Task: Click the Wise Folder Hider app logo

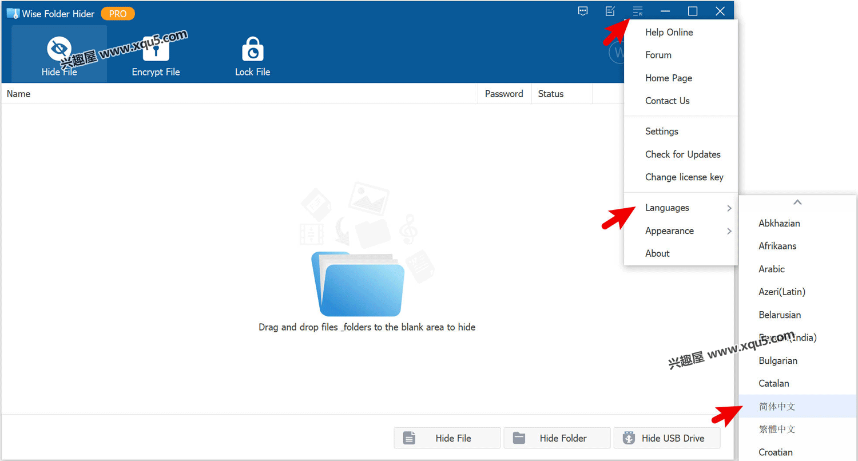Action: click(x=13, y=14)
